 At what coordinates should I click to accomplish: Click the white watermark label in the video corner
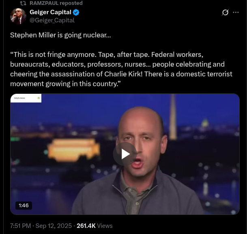pyautogui.click(x=26, y=98)
